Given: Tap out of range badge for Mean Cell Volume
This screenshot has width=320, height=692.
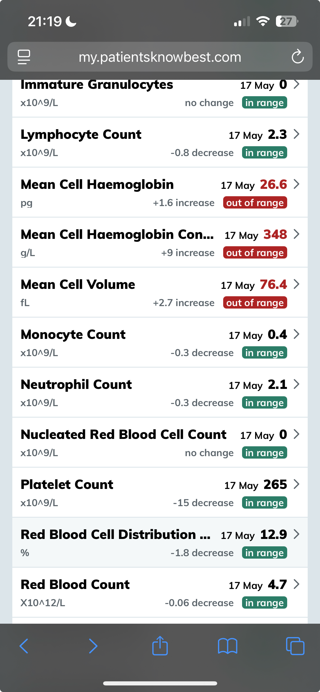Looking at the screenshot, I should 255,303.
